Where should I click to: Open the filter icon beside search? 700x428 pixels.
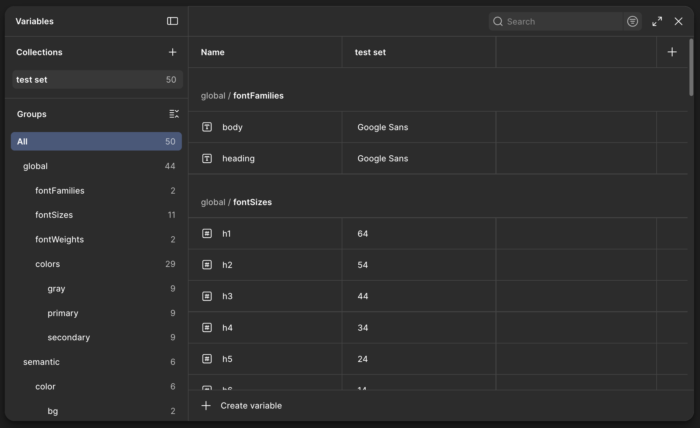click(x=632, y=21)
